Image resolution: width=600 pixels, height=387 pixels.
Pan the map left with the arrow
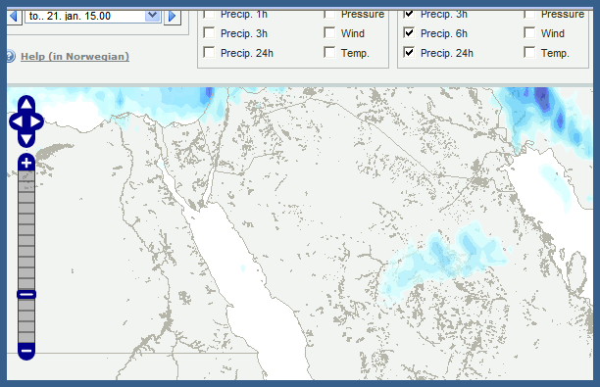tap(17, 121)
